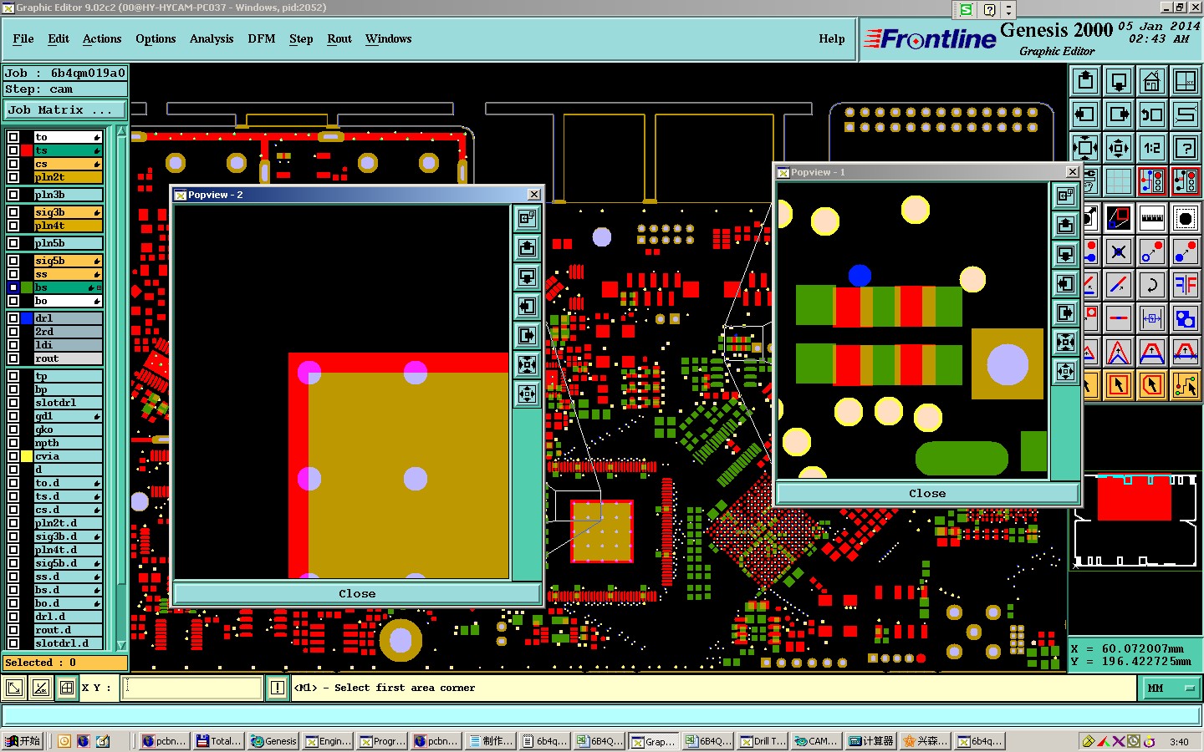Toggle the checkbox for layer 'cvia'
This screenshot has height=752, width=1204.
point(13,456)
